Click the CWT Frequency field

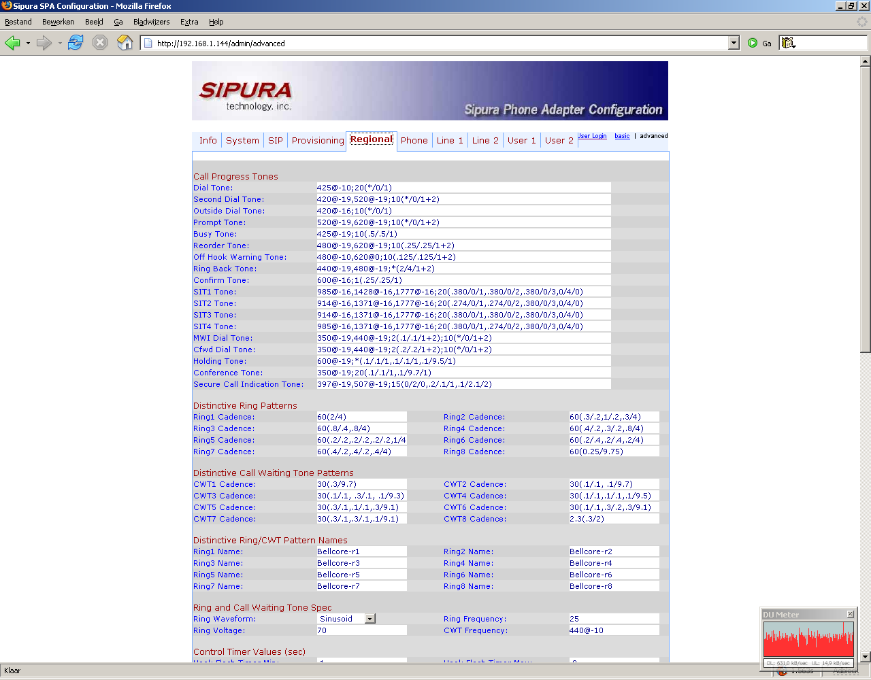coord(614,630)
